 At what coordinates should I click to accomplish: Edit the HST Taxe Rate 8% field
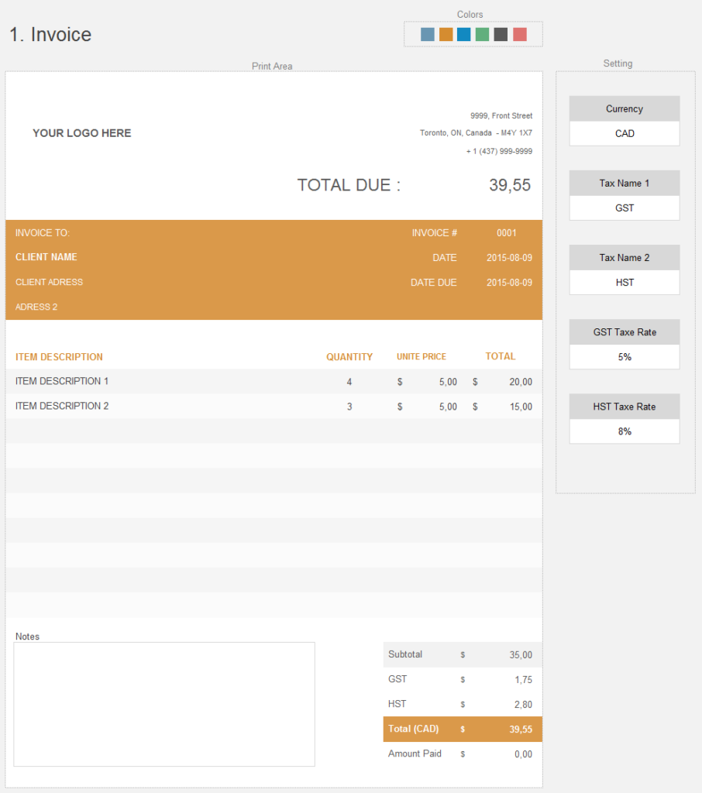[624, 431]
